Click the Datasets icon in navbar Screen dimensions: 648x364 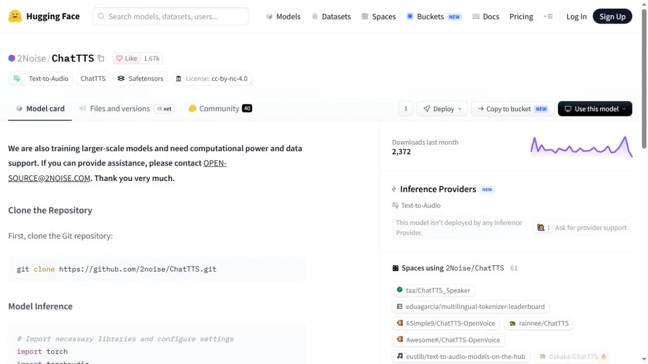(x=315, y=16)
